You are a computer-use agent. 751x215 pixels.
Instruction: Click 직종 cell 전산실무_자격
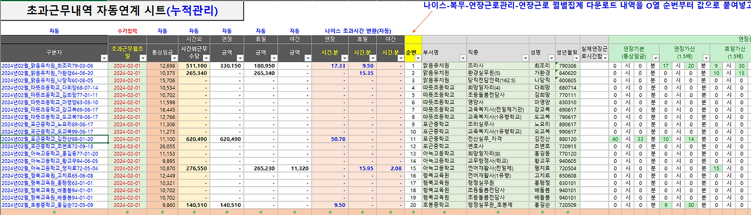[x=497, y=139]
